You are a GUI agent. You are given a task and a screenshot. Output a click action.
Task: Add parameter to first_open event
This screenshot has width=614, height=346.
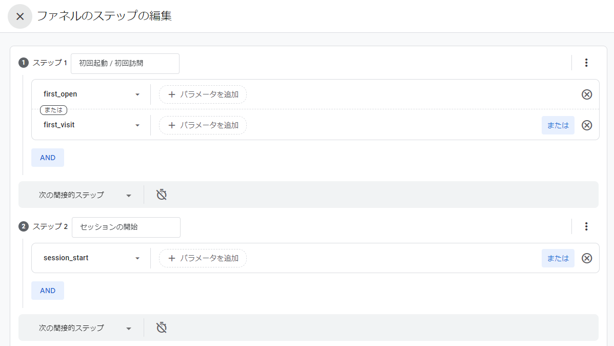(x=203, y=94)
